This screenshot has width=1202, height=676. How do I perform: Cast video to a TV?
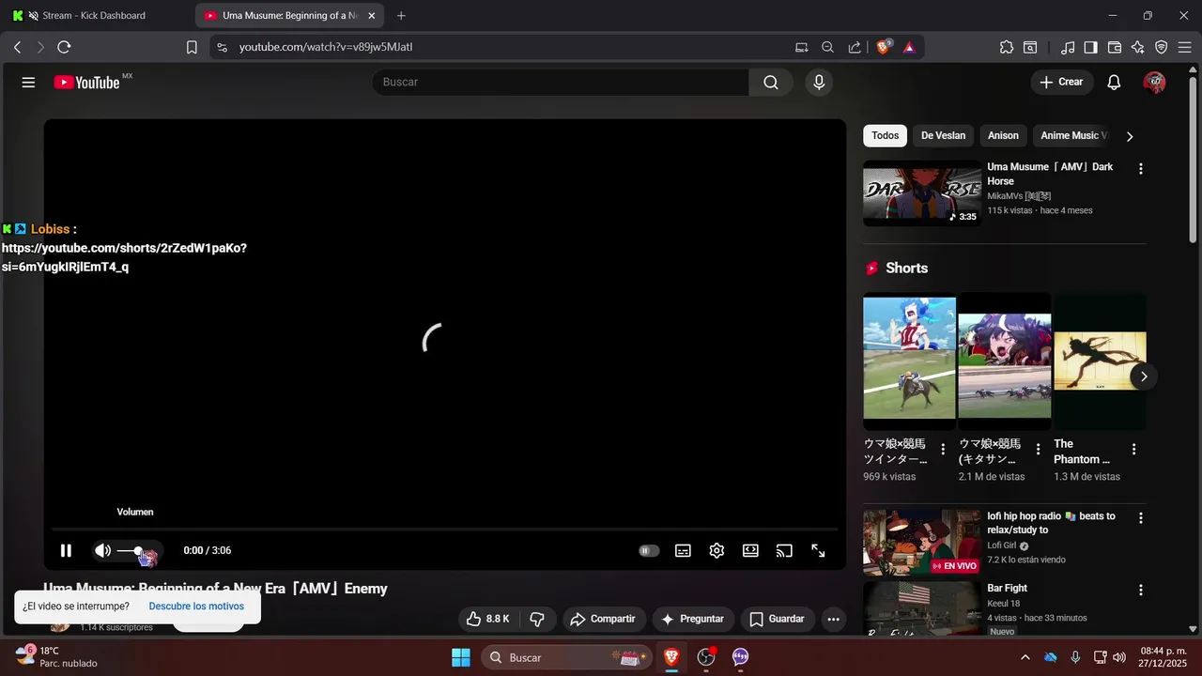pos(784,551)
